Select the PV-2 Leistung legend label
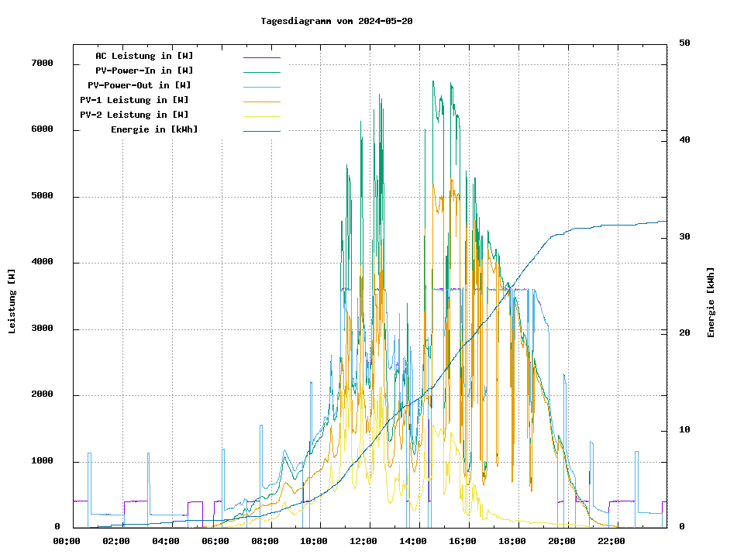744x558 pixels. [x=134, y=115]
